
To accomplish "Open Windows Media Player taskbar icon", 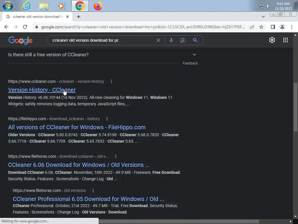I will click(61, 6).
